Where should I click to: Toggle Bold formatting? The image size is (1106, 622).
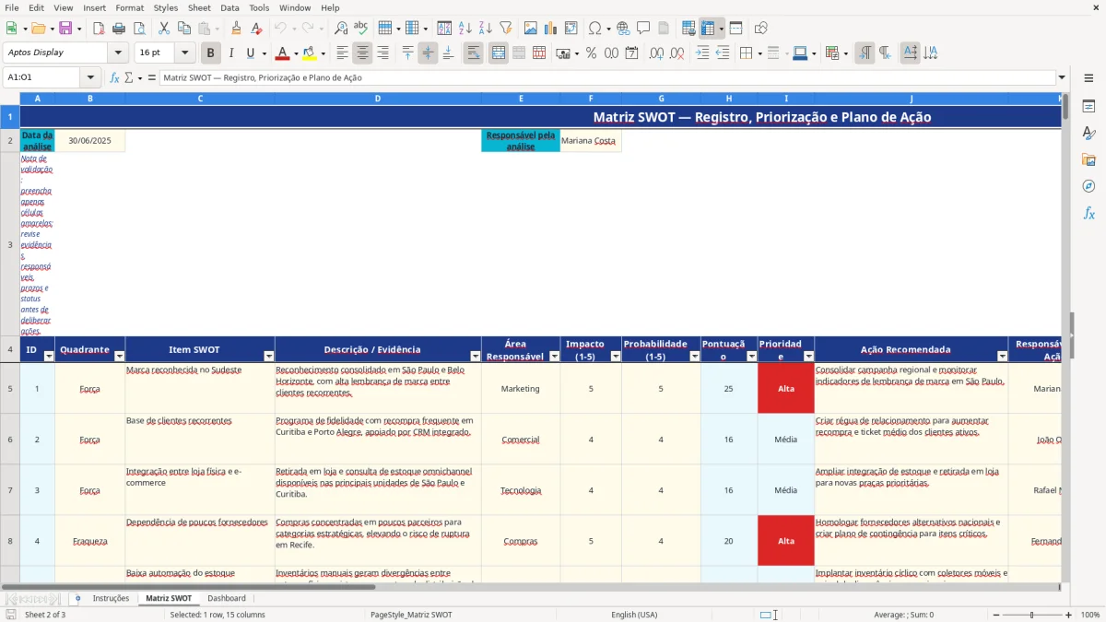[211, 53]
